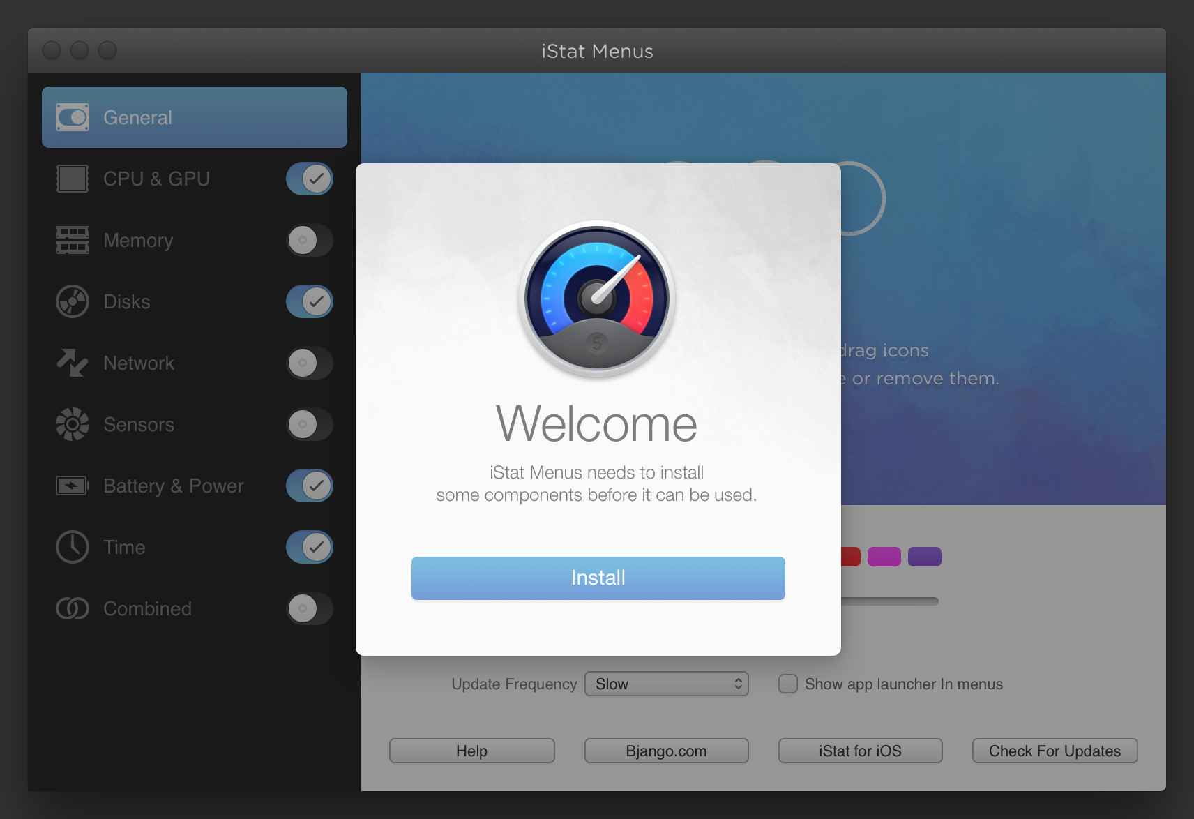The height and width of the screenshot is (819, 1194).
Task: Click the Memory RAM sticks icon
Action: [x=73, y=240]
